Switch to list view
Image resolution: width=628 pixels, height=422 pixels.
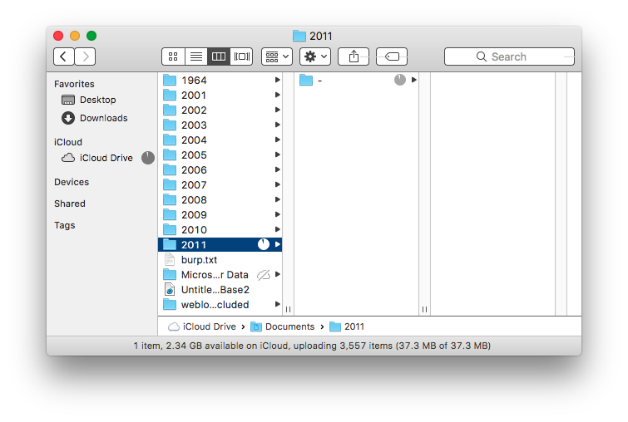(x=195, y=56)
